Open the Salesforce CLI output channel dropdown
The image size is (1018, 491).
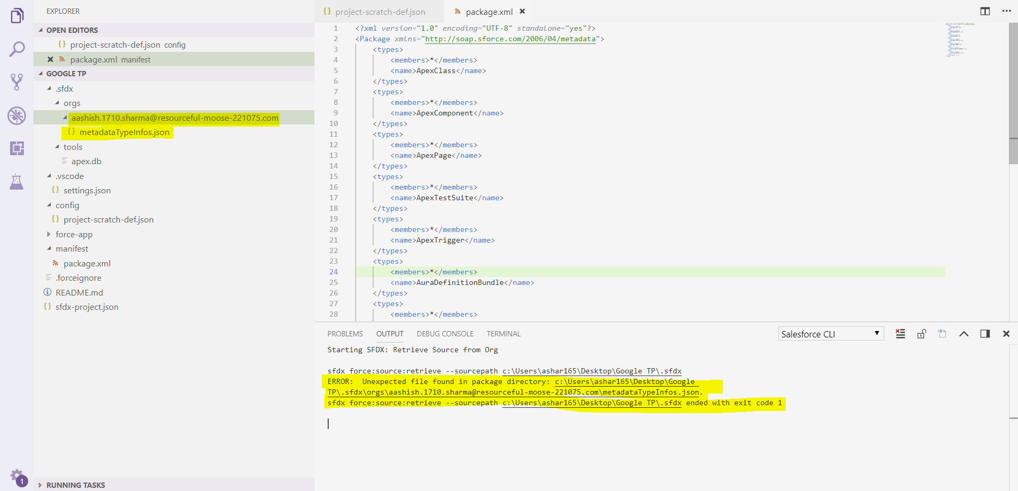click(831, 334)
